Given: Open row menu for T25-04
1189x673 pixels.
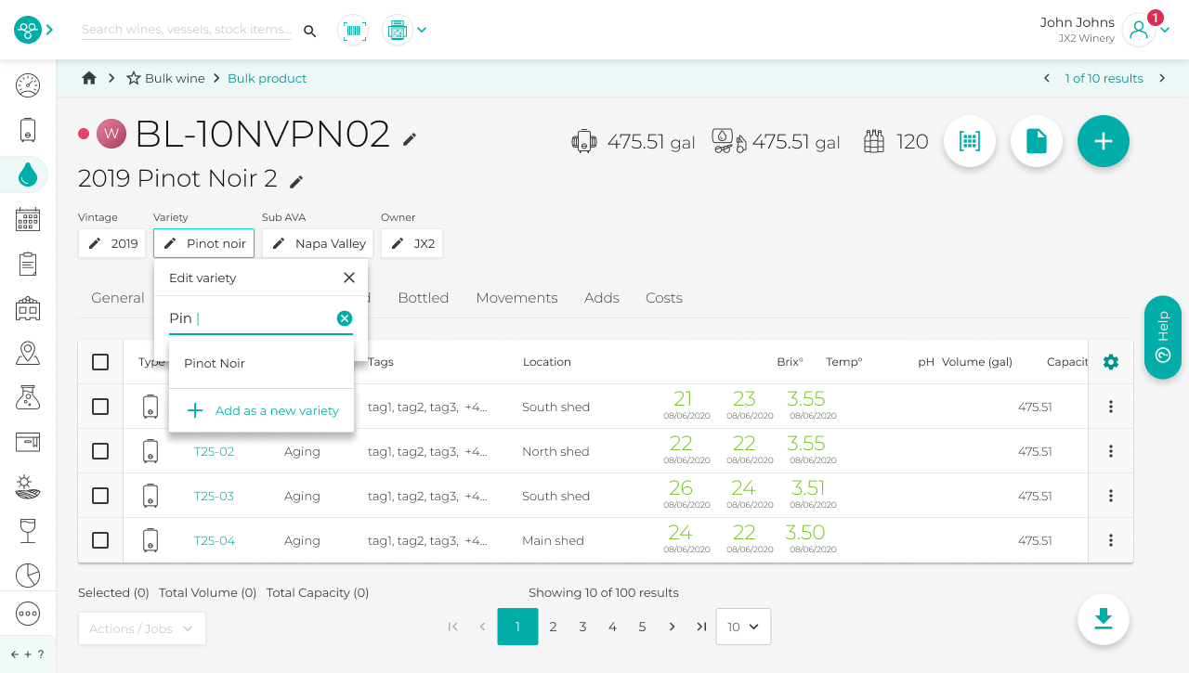Looking at the screenshot, I should click(x=1111, y=540).
